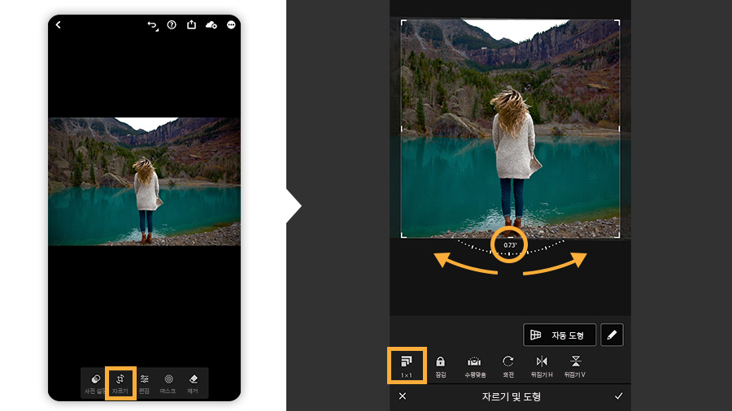Confirm crop with the checkmark
Image resolution: width=732 pixels, height=411 pixels.
pyautogui.click(x=619, y=396)
